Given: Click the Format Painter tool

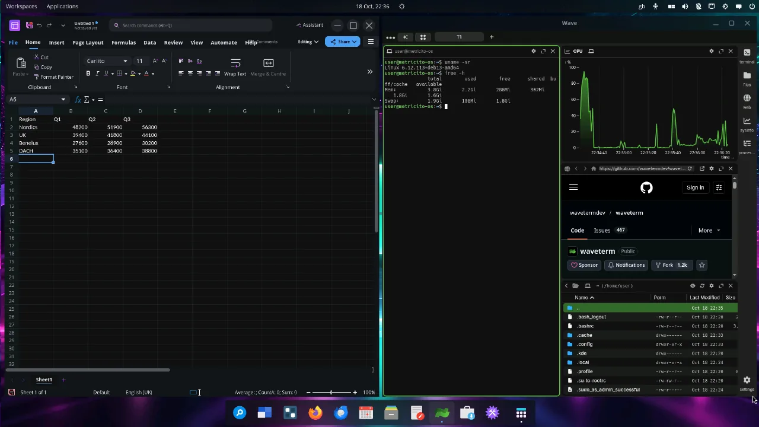Looking at the screenshot, I should (53, 77).
